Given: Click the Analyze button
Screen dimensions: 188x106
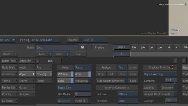Looking at the screenshot, I should coord(106,67).
